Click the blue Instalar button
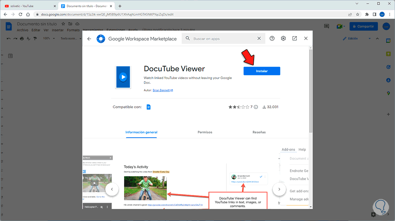 pos(262,71)
